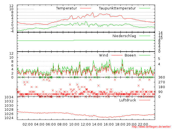Click the 180 wind direction axis value
Viewport: 172px width, 129px height.
[162, 87]
